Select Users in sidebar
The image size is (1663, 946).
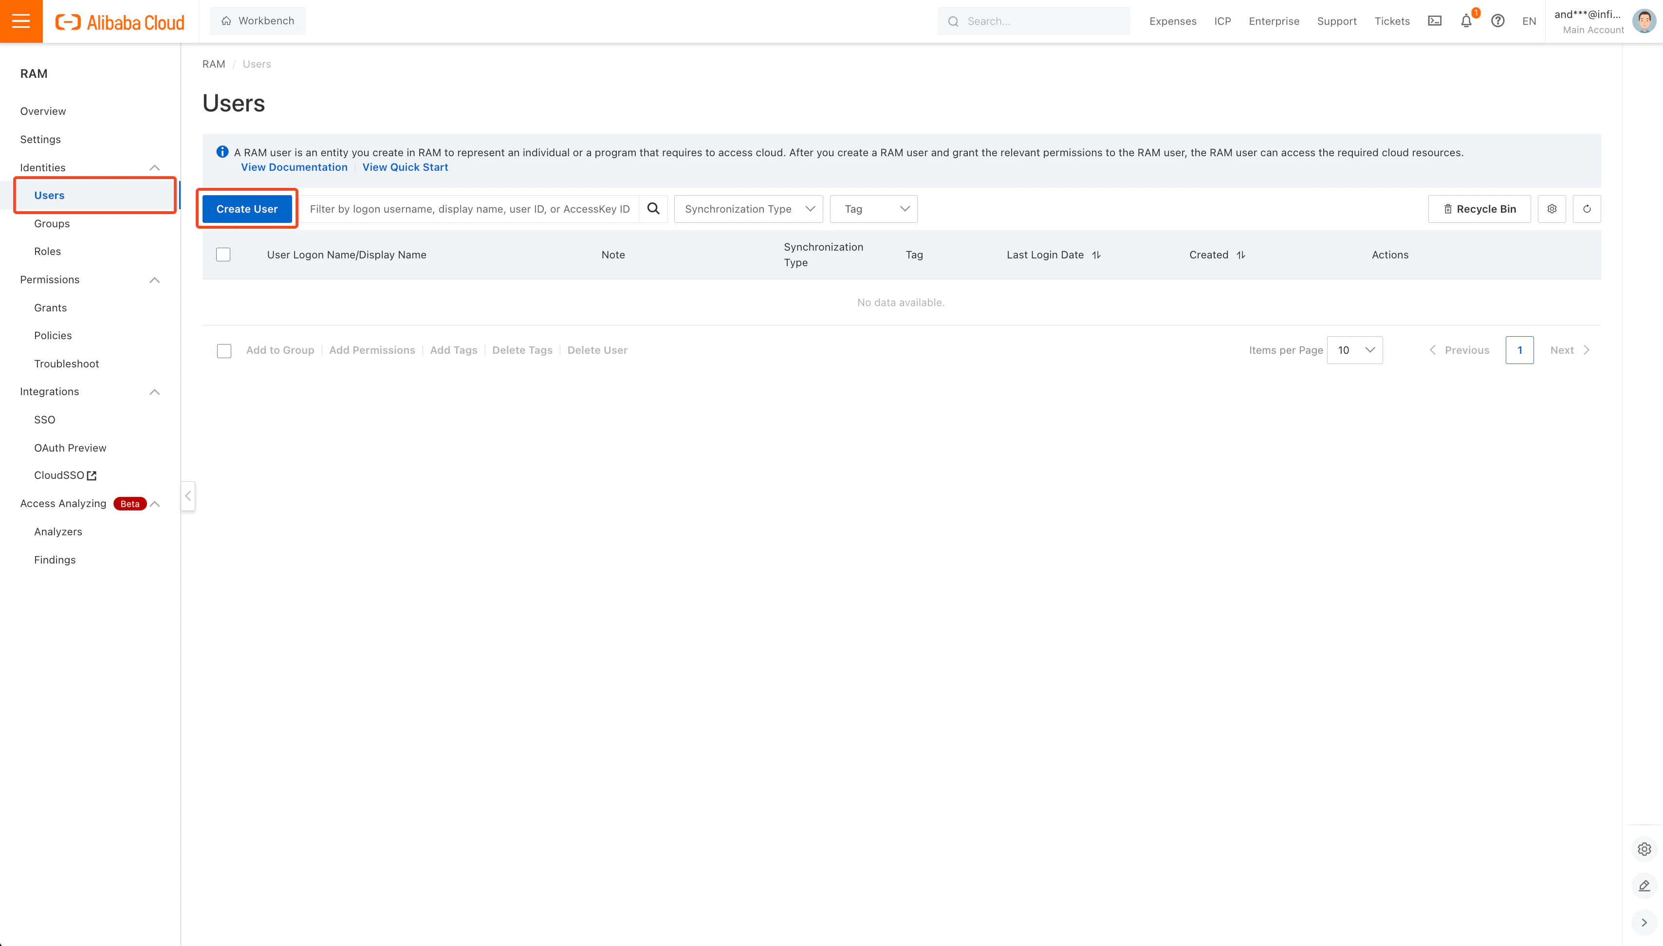pyautogui.click(x=49, y=195)
